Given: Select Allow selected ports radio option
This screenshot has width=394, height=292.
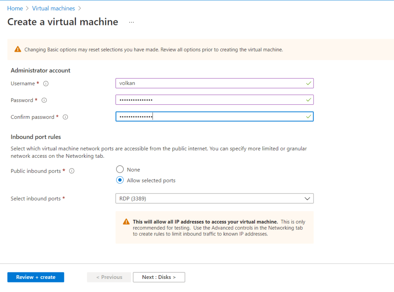Looking at the screenshot, I should click(120, 180).
